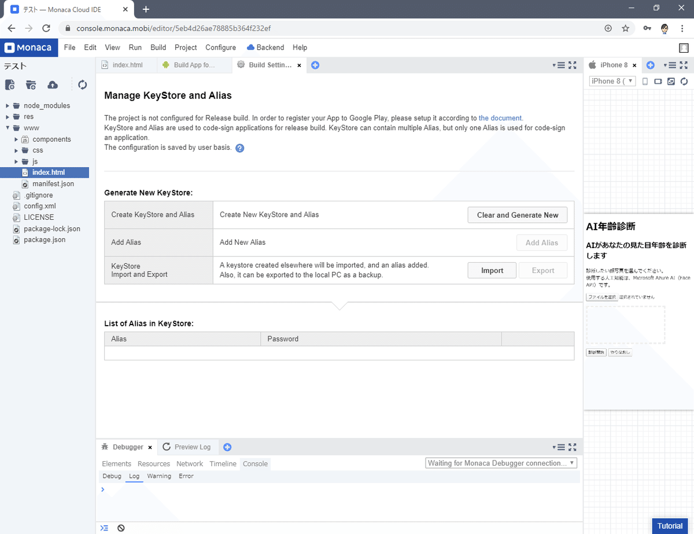The image size is (694, 534).
Task: Clear the debugger console output
Action: (121, 528)
